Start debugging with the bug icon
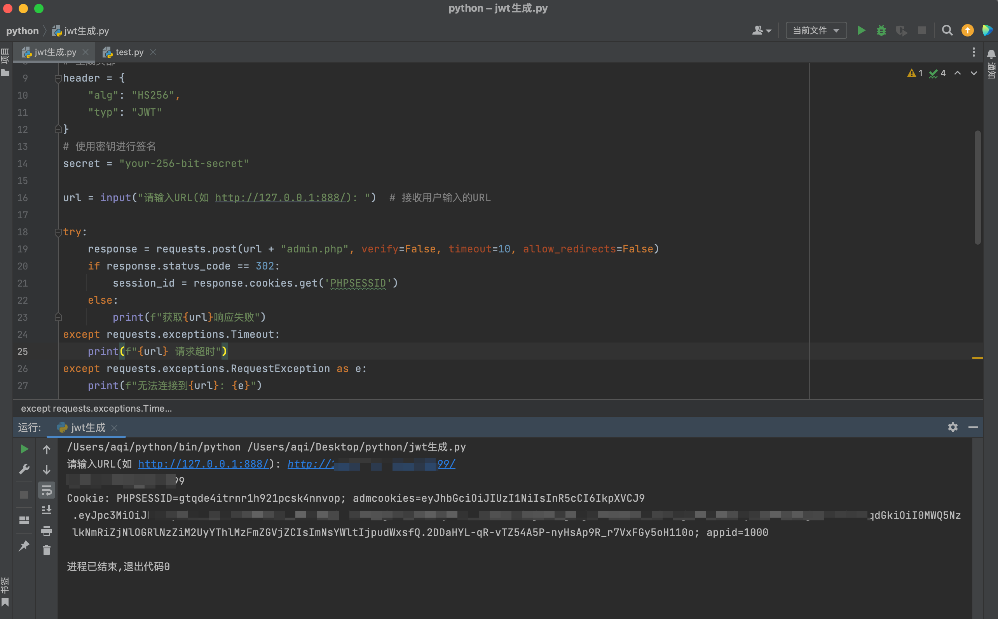Image resolution: width=998 pixels, height=619 pixels. coord(881,31)
